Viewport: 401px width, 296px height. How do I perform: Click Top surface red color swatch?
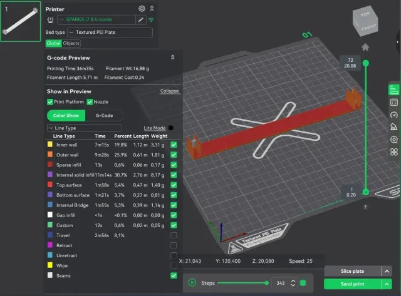(50, 185)
